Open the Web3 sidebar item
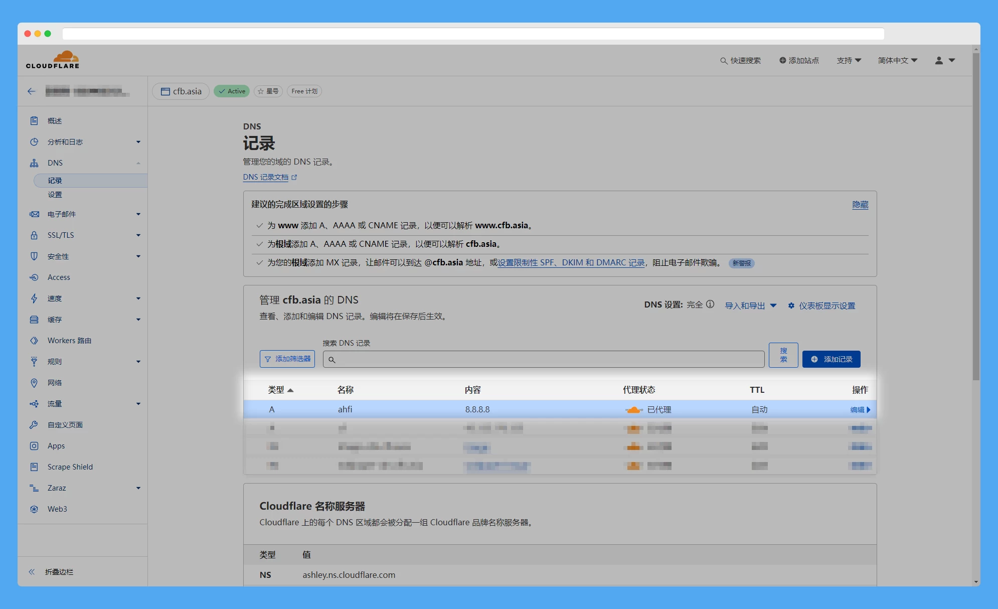This screenshot has height=609, width=998. tap(57, 509)
